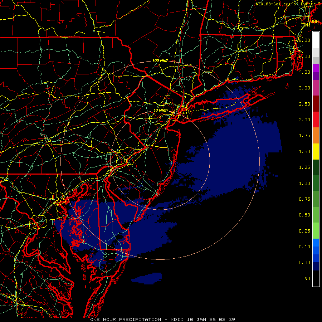Image resolution: width=322 pixels, height=322 pixels.
Task: Click the 2.00 legend value
Action: 304,120
